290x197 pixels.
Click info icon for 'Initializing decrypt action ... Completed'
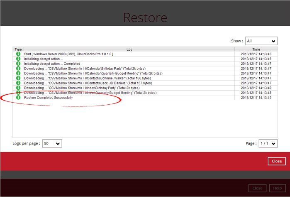click(18, 64)
